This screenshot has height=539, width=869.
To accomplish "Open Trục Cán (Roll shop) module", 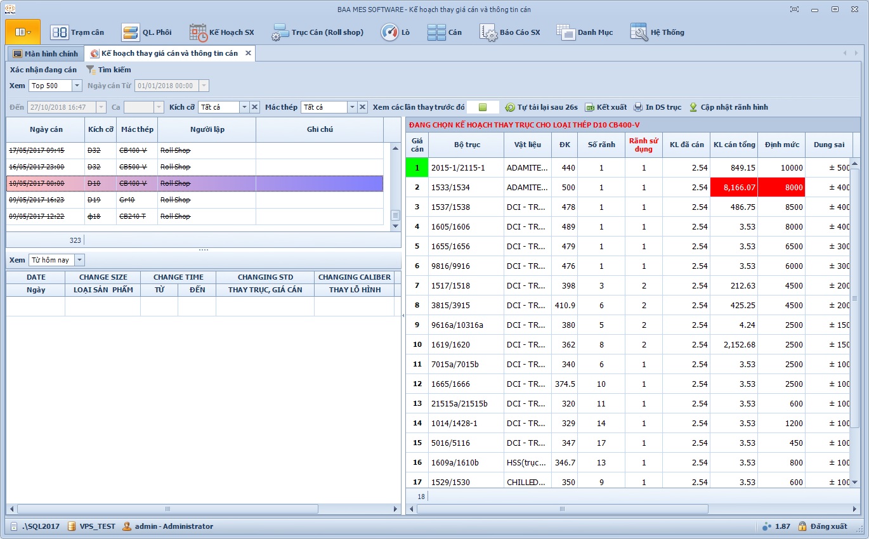I will coord(317,32).
